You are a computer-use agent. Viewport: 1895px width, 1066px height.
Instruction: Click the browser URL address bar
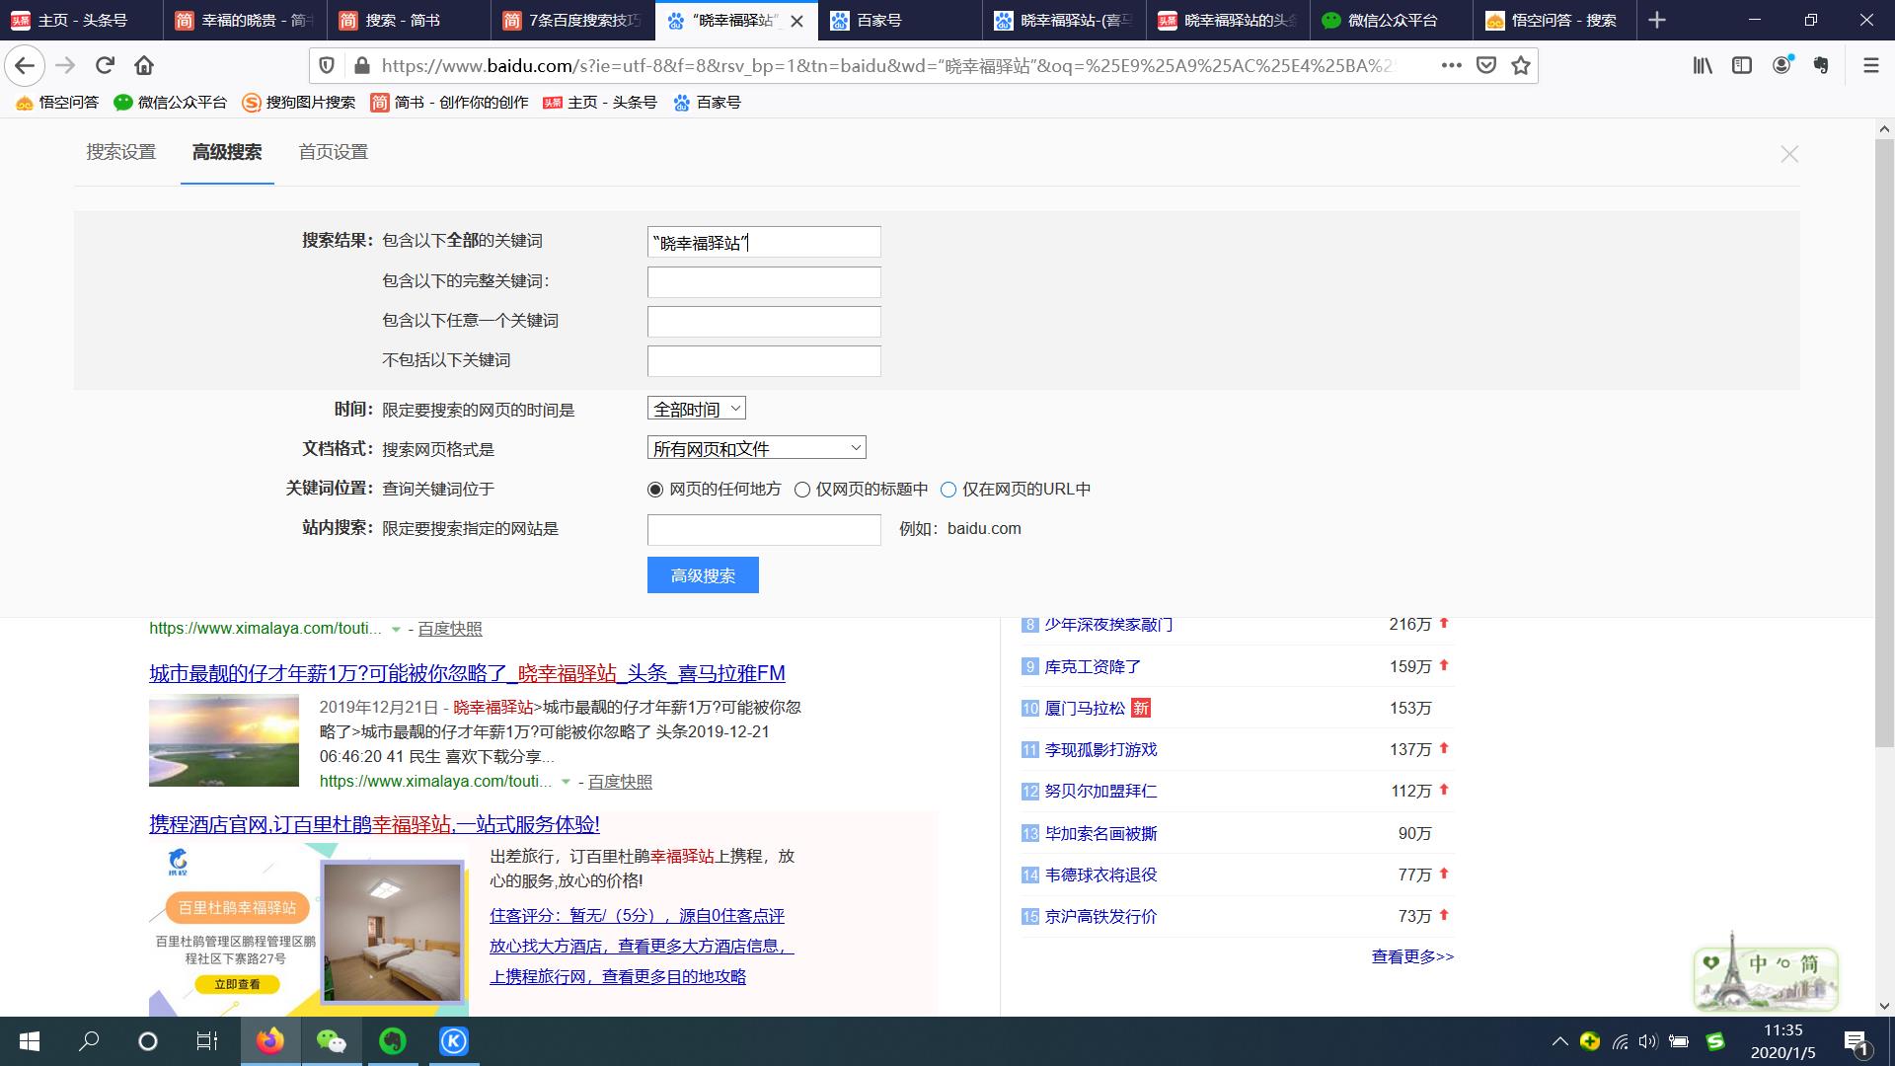pos(888,65)
